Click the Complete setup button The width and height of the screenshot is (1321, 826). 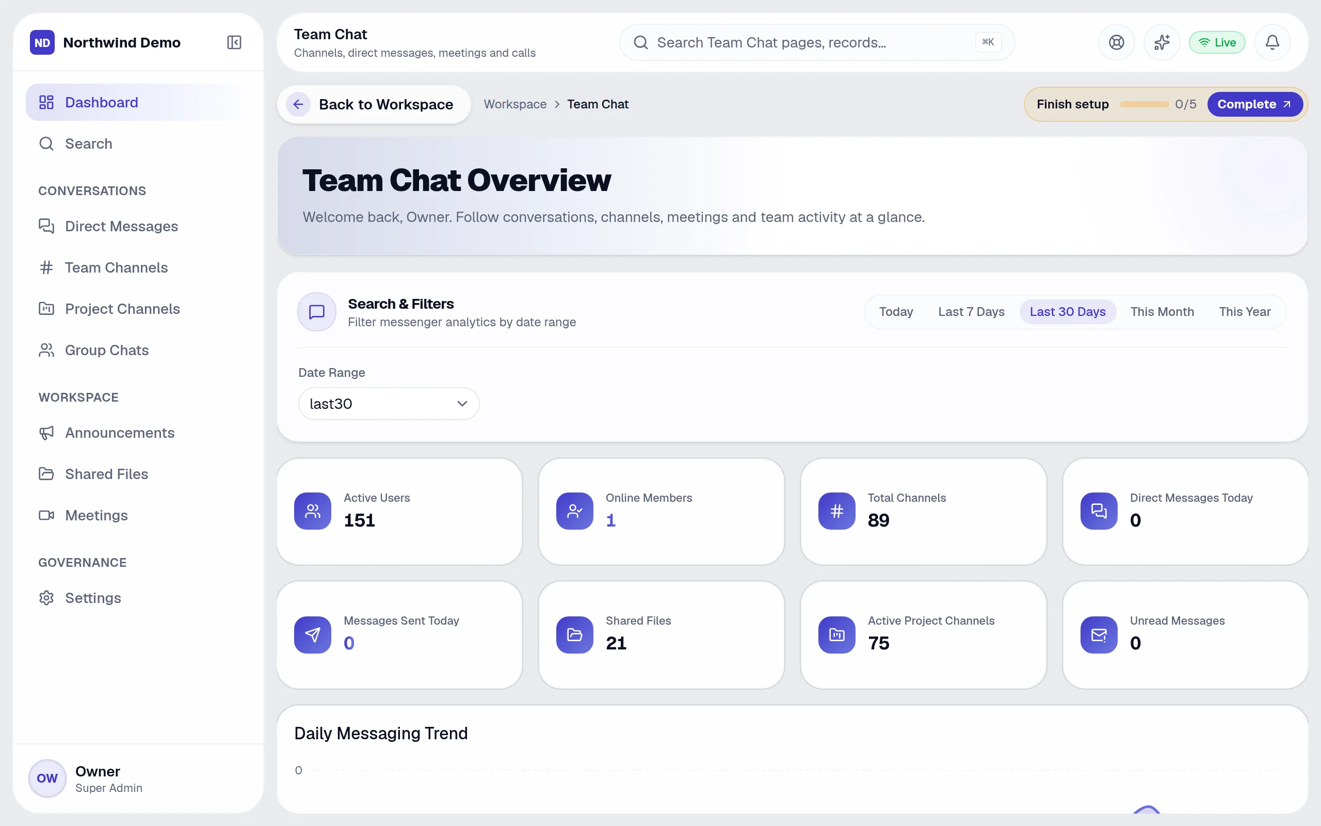click(1254, 104)
